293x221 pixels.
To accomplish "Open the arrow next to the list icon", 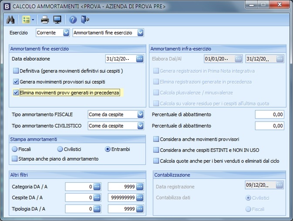I will (x=33, y=20).
